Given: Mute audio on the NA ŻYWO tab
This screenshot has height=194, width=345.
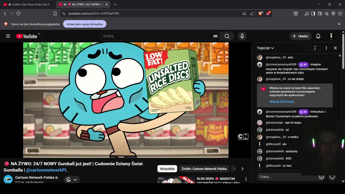Looking at the screenshot, I should (x=65, y=5).
